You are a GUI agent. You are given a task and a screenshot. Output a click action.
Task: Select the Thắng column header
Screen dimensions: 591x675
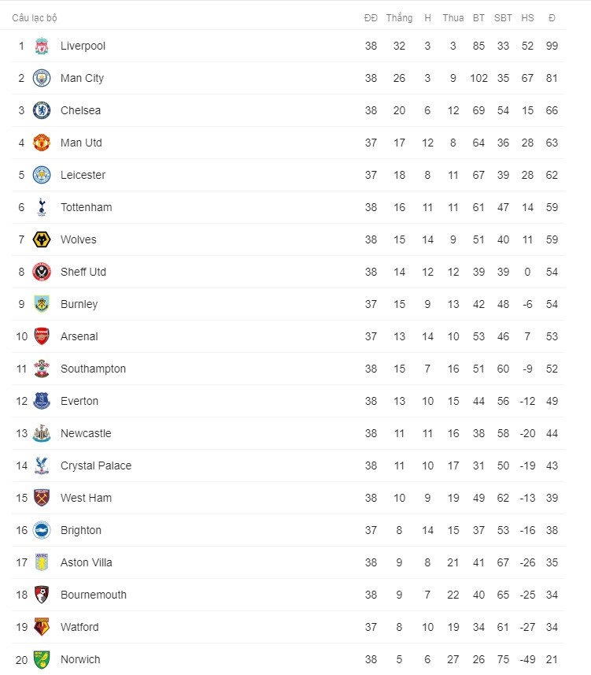point(399,17)
